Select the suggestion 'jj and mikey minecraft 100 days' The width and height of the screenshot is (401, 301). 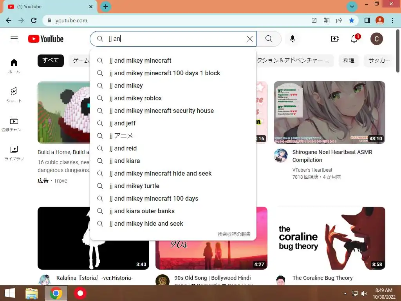point(173,198)
